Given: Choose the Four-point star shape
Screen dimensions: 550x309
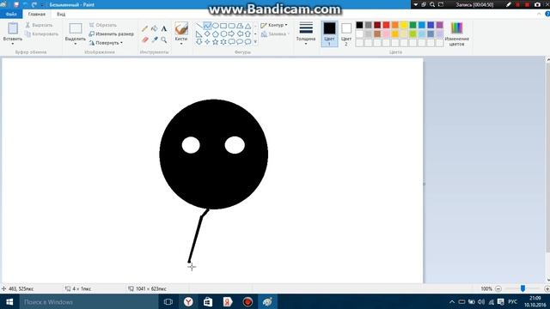Looking at the screenshot, I should pos(207,42).
